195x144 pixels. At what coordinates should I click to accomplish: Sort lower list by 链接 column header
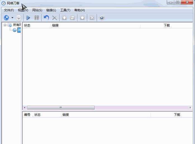[x=106, y=115]
